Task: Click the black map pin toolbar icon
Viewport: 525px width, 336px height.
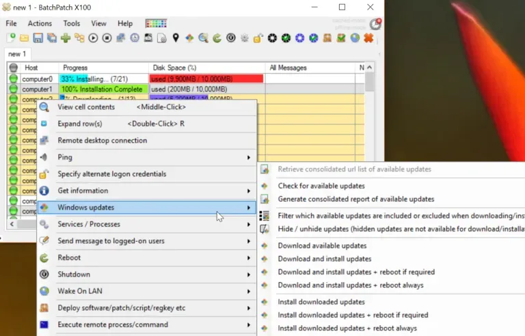Action: (176, 38)
